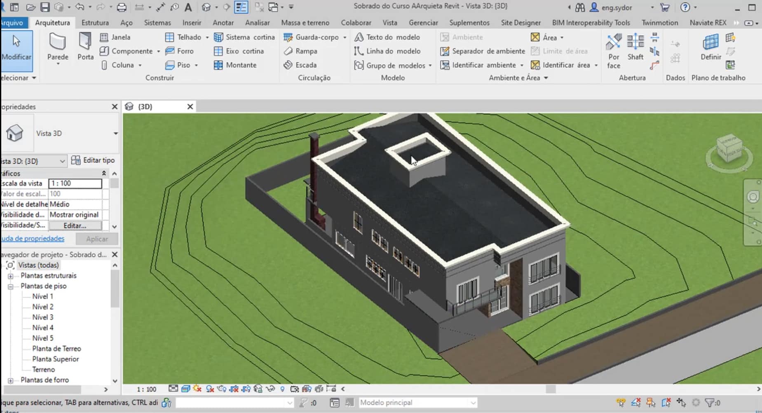Click the Editar tipo button

click(94, 160)
